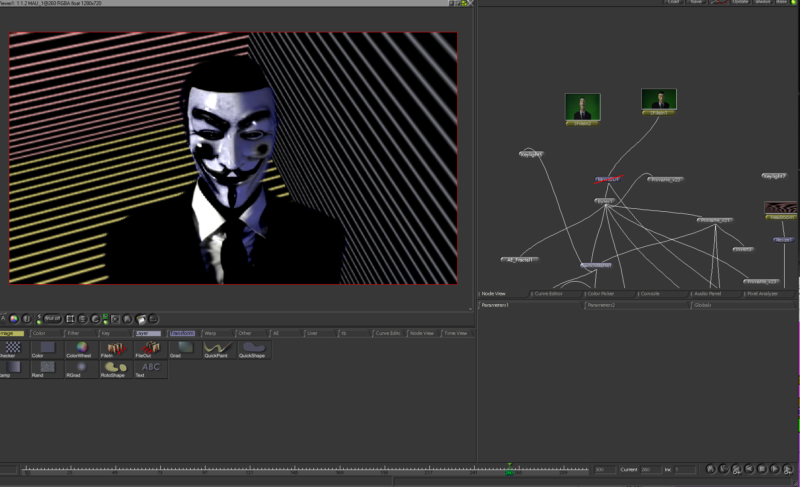The image size is (800, 487).
Task: Jump to the previous keyframe
Action: (x=736, y=469)
